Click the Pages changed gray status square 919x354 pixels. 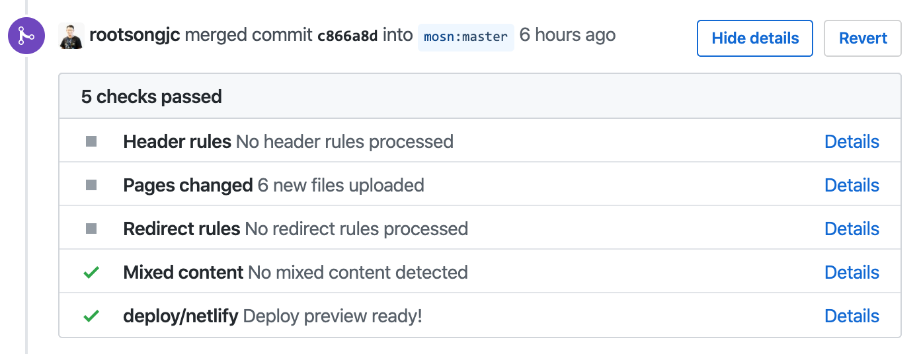click(91, 185)
